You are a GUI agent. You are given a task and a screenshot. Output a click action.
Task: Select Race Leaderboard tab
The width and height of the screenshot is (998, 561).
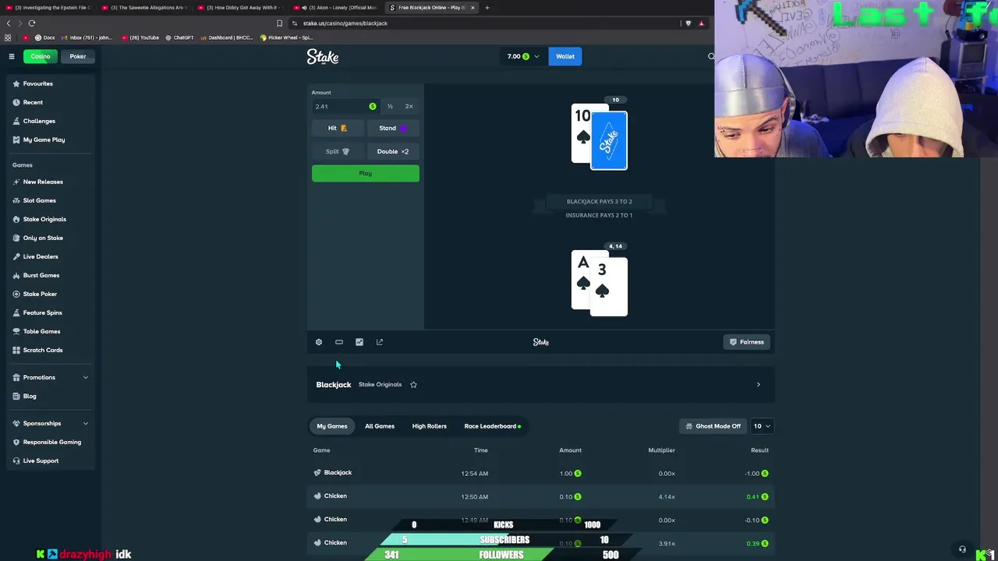[493, 426]
